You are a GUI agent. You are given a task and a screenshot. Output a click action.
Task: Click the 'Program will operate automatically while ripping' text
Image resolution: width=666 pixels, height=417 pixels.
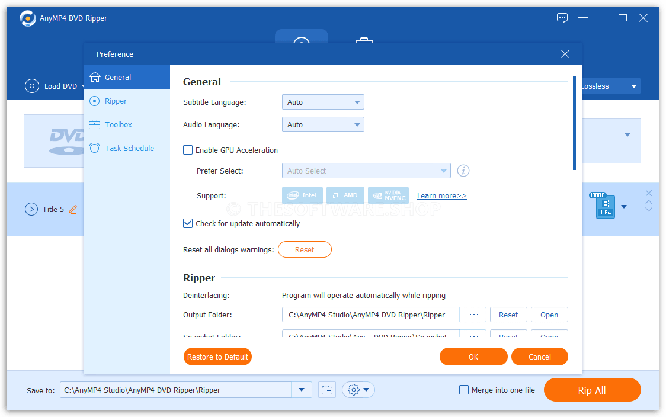click(x=364, y=295)
